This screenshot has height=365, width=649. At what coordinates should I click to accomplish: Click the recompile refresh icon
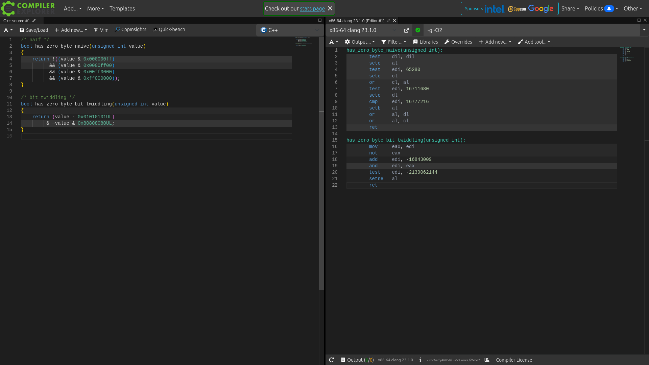pos(332,360)
